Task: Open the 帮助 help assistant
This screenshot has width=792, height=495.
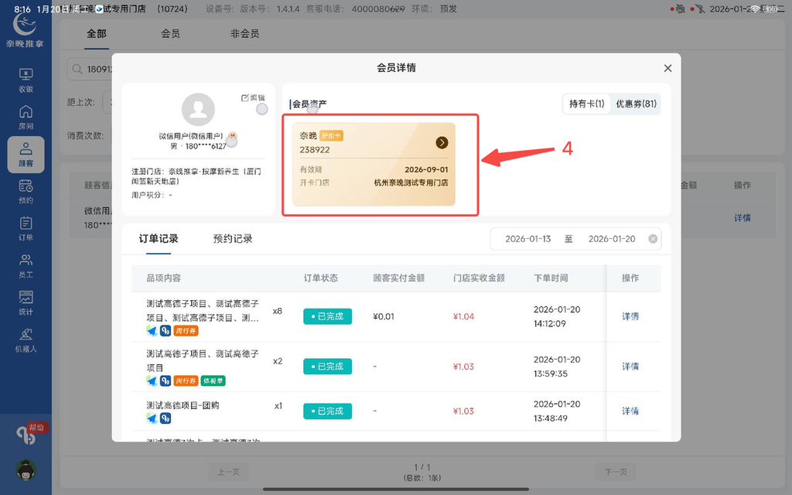Action: coord(28,433)
